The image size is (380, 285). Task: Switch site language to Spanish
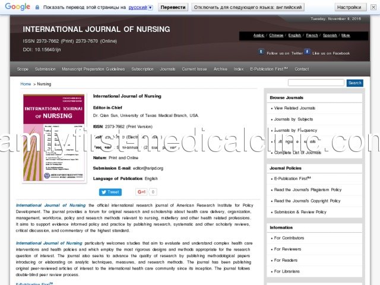[330, 36]
